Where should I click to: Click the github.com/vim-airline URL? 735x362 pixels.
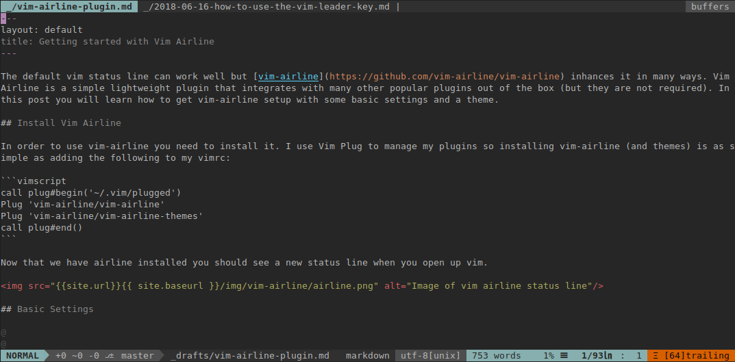(x=445, y=77)
